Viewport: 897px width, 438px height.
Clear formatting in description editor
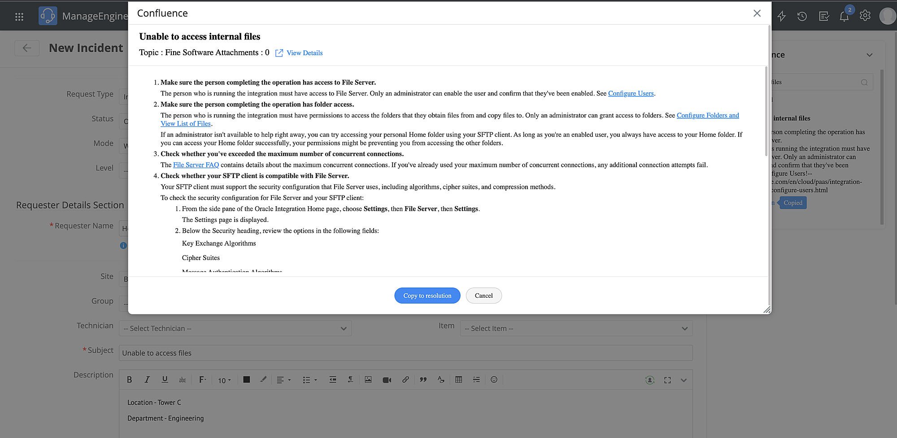coord(441,380)
